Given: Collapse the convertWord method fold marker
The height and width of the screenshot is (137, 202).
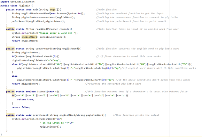Looking at the screenshot, I should (0, 49).
